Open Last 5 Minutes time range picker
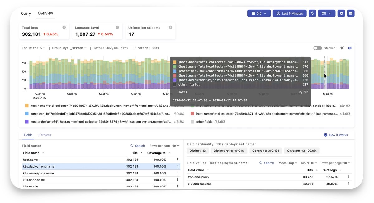The height and width of the screenshot is (203, 374). click(290, 13)
